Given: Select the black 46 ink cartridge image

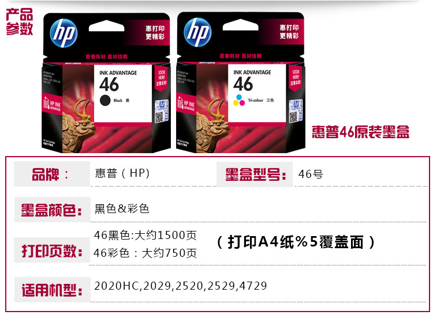Looking at the screenshot, I should 106,82.
